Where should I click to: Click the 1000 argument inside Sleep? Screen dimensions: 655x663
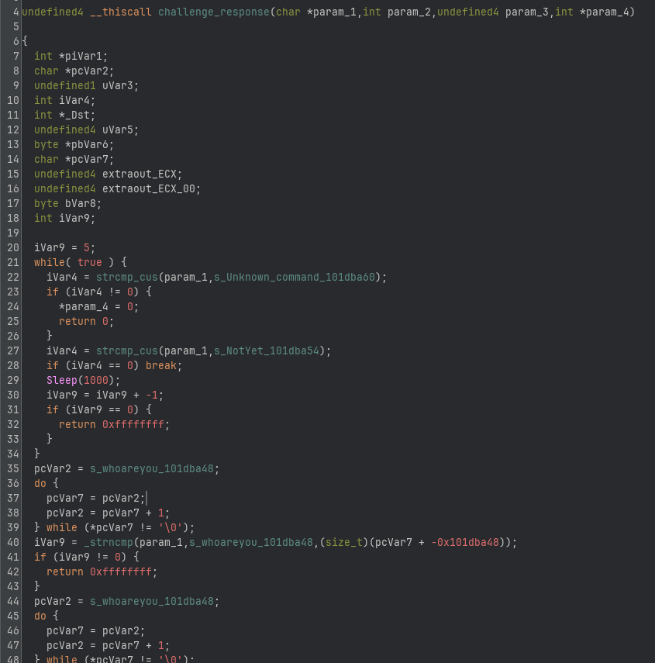96,380
